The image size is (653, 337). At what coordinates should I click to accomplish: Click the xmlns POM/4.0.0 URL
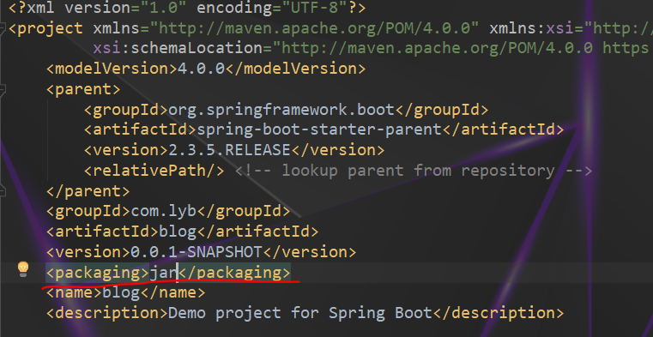coord(314,28)
